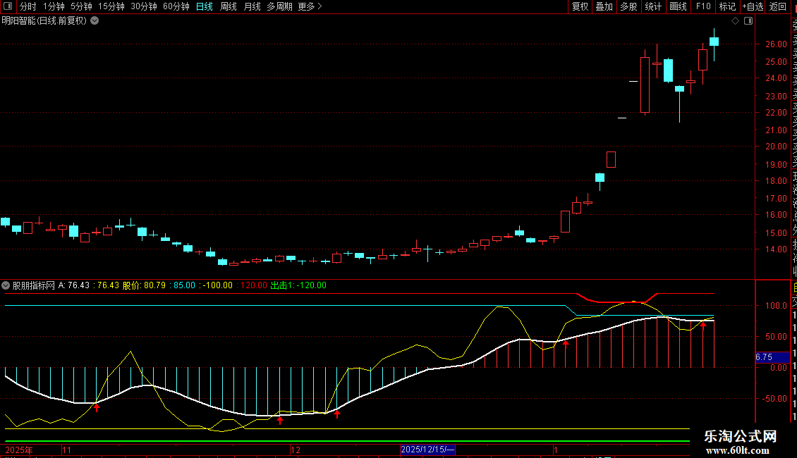
Task: Click the 返回 back button
Action: tap(778, 6)
